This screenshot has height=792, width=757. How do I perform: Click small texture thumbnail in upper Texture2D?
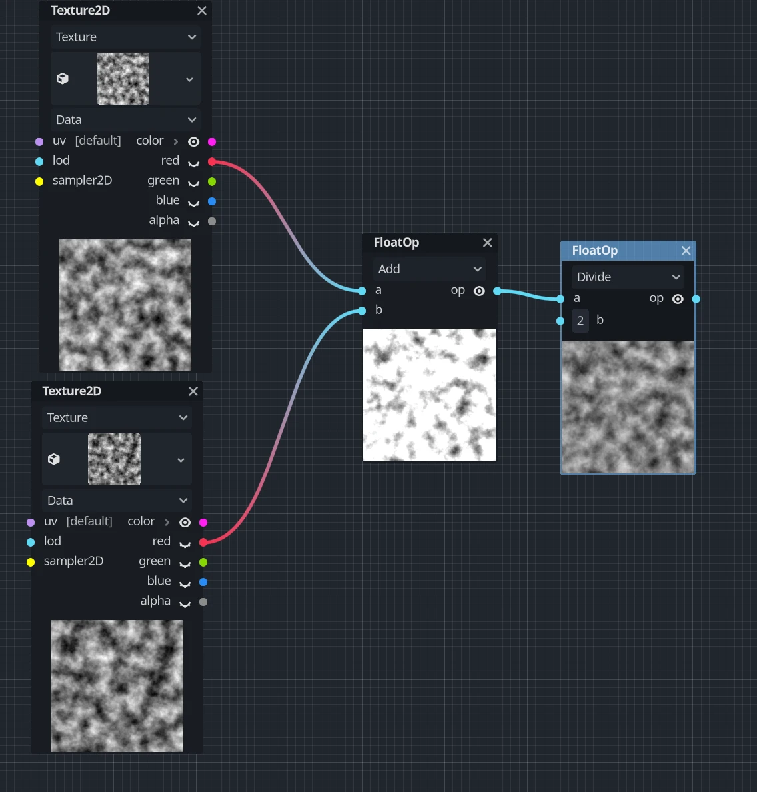pos(123,79)
